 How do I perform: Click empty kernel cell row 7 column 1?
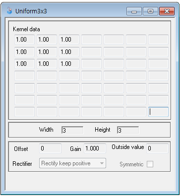coord(24,112)
